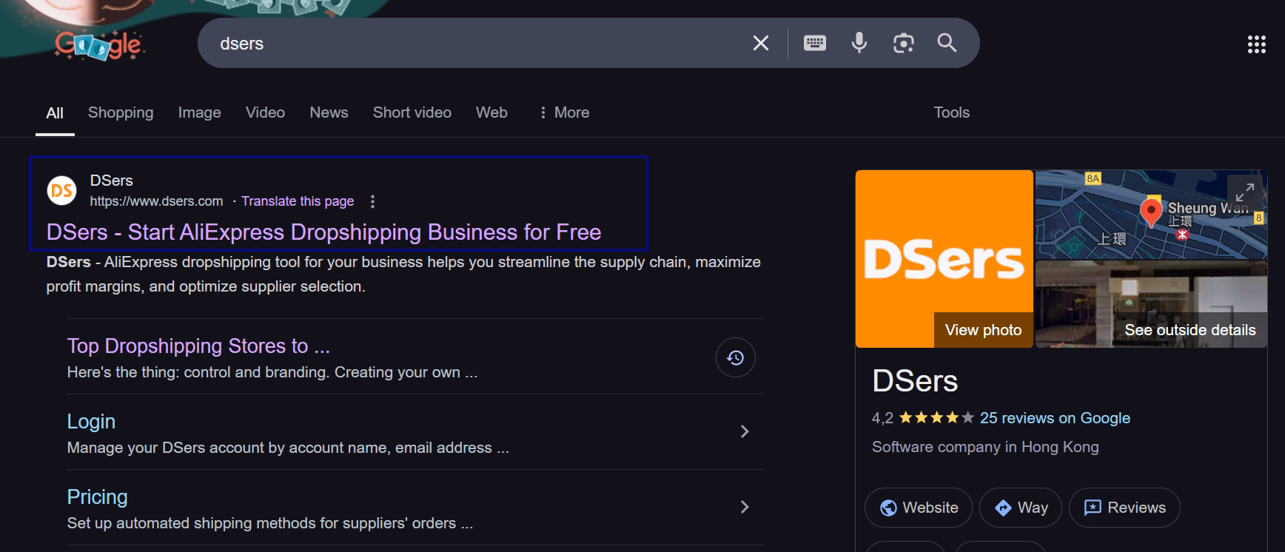Open Google Lens image search icon
1285x552 pixels.
904,43
